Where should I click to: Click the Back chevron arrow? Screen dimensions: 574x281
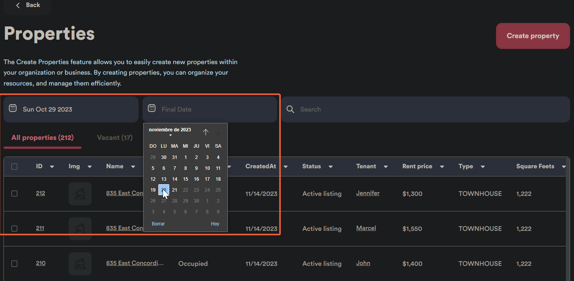[x=18, y=5]
